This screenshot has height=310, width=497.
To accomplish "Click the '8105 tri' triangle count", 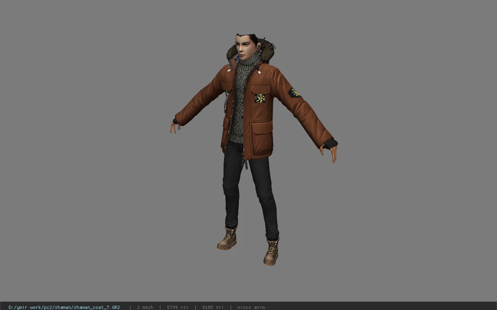I will 213,307.
